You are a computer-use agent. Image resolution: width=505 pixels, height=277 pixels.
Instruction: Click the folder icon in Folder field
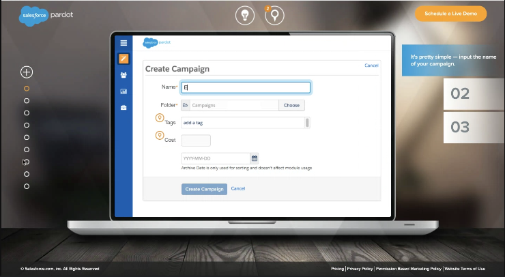point(186,105)
